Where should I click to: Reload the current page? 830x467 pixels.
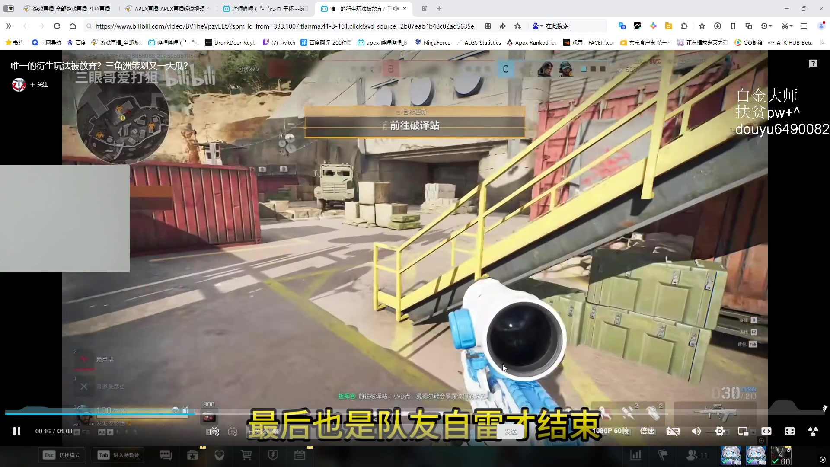coord(57,26)
